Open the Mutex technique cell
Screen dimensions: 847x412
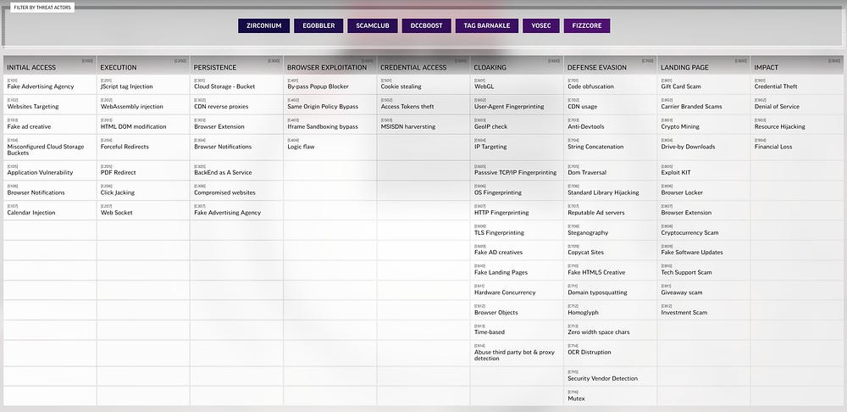611,397
